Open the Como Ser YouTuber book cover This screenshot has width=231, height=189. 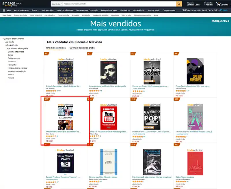point(109,118)
